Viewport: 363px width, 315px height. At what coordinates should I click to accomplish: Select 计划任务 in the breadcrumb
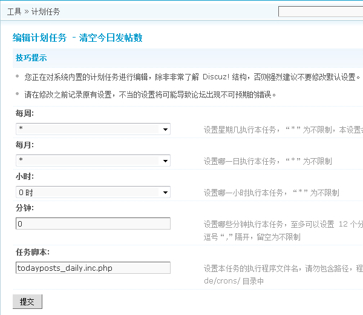point(45,12)
